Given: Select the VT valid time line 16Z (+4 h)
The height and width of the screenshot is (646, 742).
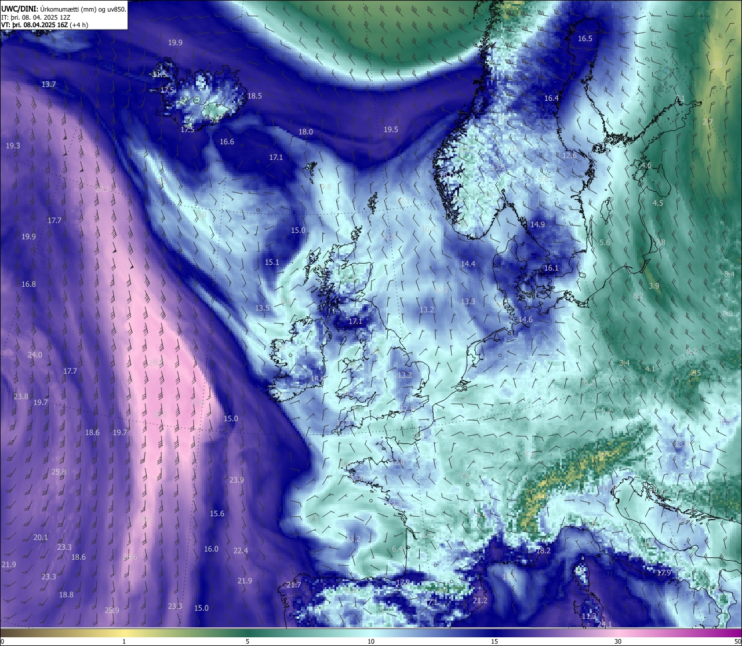Looking at the screenshot, I should [x=45, y=25].
